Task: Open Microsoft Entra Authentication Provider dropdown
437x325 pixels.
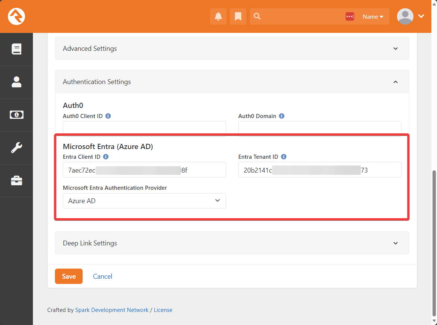Action: coord(144,201)
